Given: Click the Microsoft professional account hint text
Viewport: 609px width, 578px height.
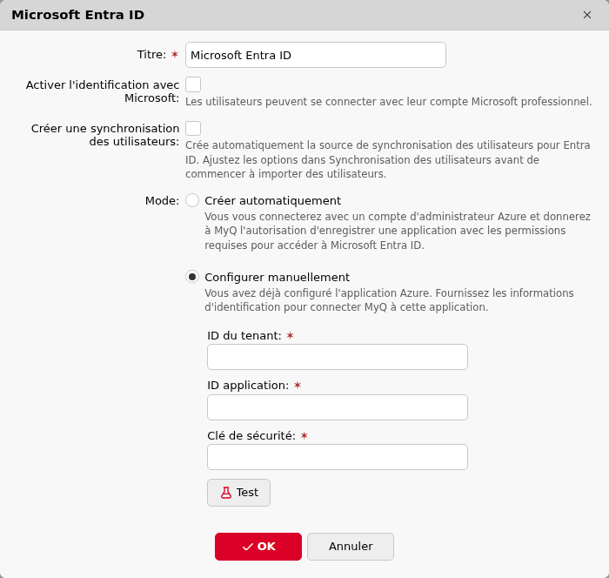Looking at the screenshot, I should pos(388,102).
